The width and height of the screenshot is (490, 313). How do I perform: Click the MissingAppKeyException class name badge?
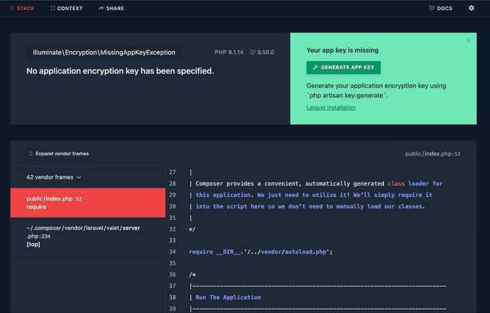coord(104,52)
